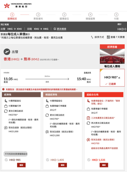Click the 3h05m duration label
The width and height of the screenshot is (127, 172).
[47, 76]
